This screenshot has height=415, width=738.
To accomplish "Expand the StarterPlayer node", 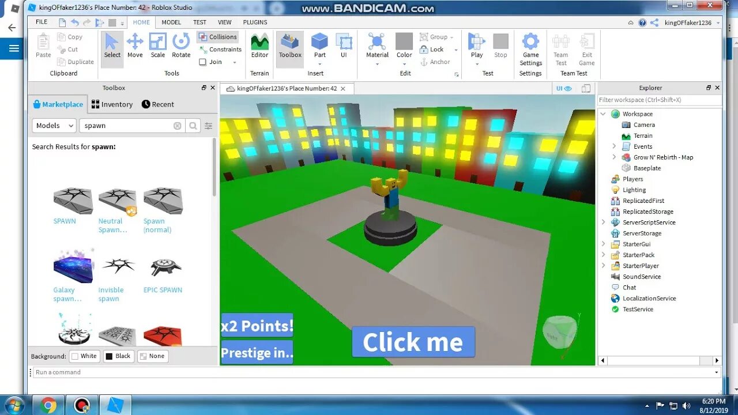I will pos(603,266).
